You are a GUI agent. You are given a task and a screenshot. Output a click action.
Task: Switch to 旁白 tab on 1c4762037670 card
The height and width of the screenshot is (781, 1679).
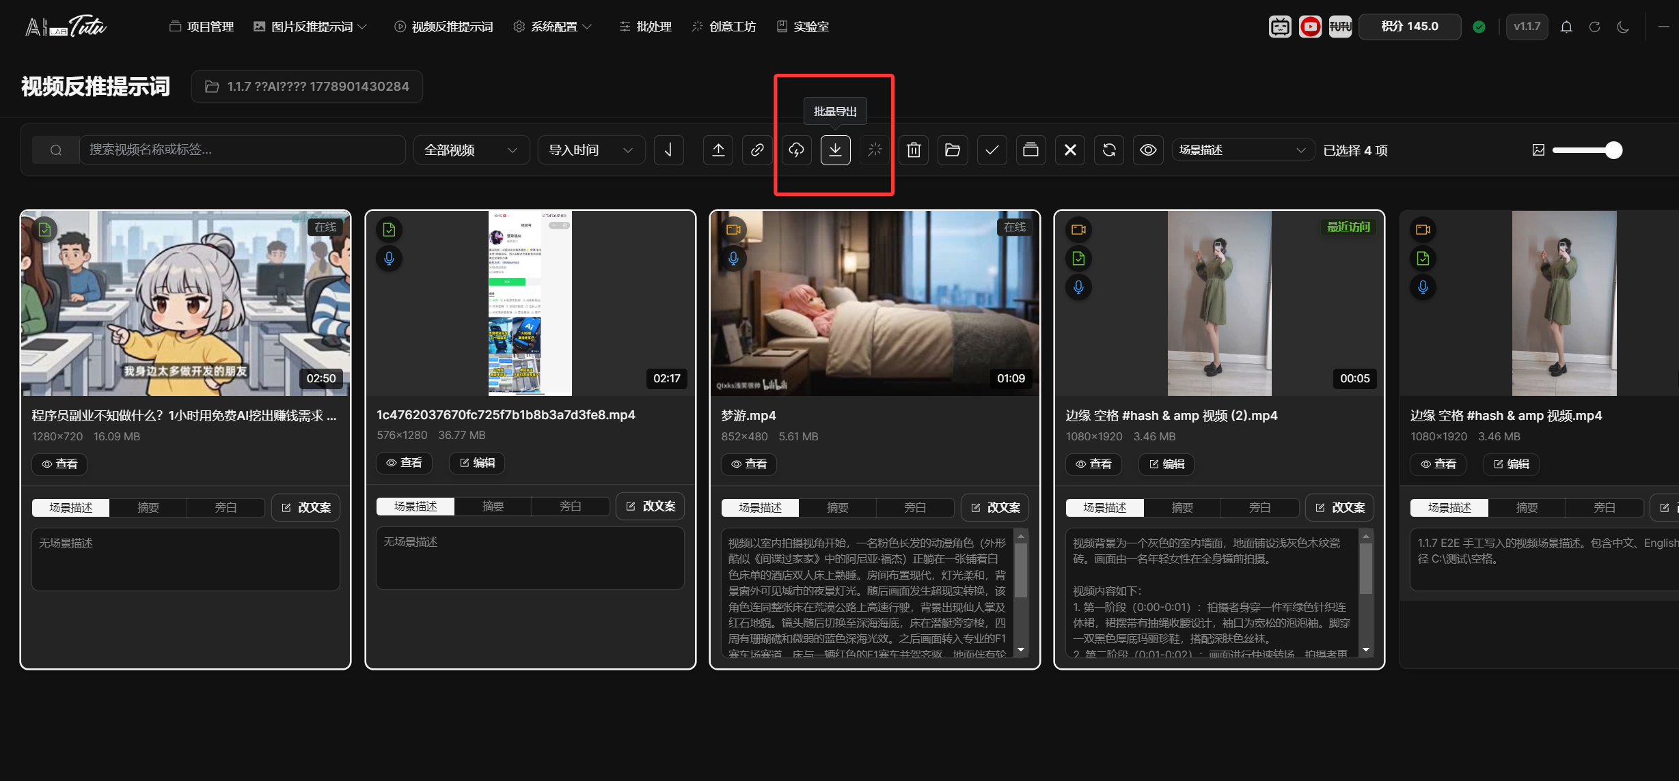pos(570,506)
